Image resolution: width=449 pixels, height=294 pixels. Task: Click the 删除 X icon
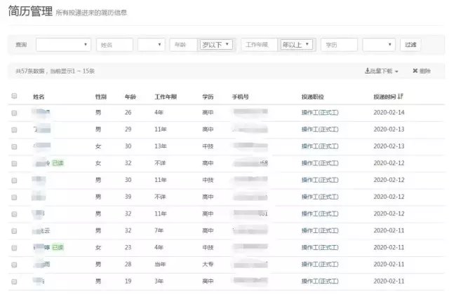click(x=415, y=71)
